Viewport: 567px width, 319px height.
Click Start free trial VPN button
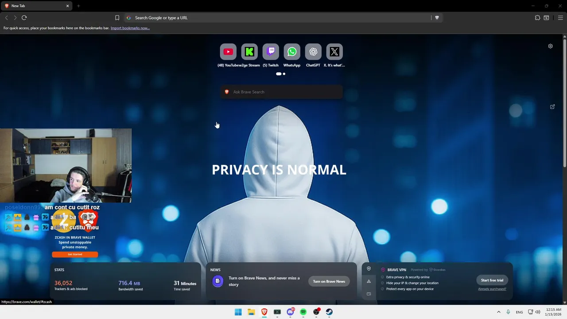pyautogui.click(x=492, y=280)
